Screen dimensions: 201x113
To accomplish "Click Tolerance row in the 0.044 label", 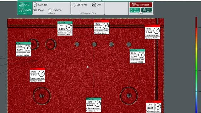I will point(152,35).
